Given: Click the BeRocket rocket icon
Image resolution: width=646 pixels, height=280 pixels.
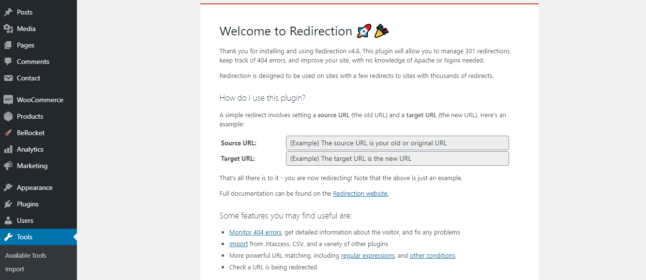Looking at the screenshot, I should point(8,133).
